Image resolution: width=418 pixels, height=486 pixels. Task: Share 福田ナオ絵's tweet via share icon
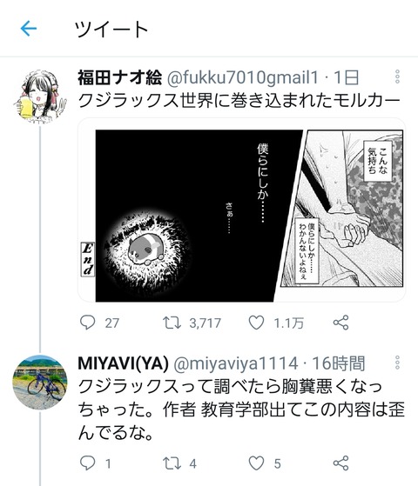pyautogui.click(x=341, y=323)
